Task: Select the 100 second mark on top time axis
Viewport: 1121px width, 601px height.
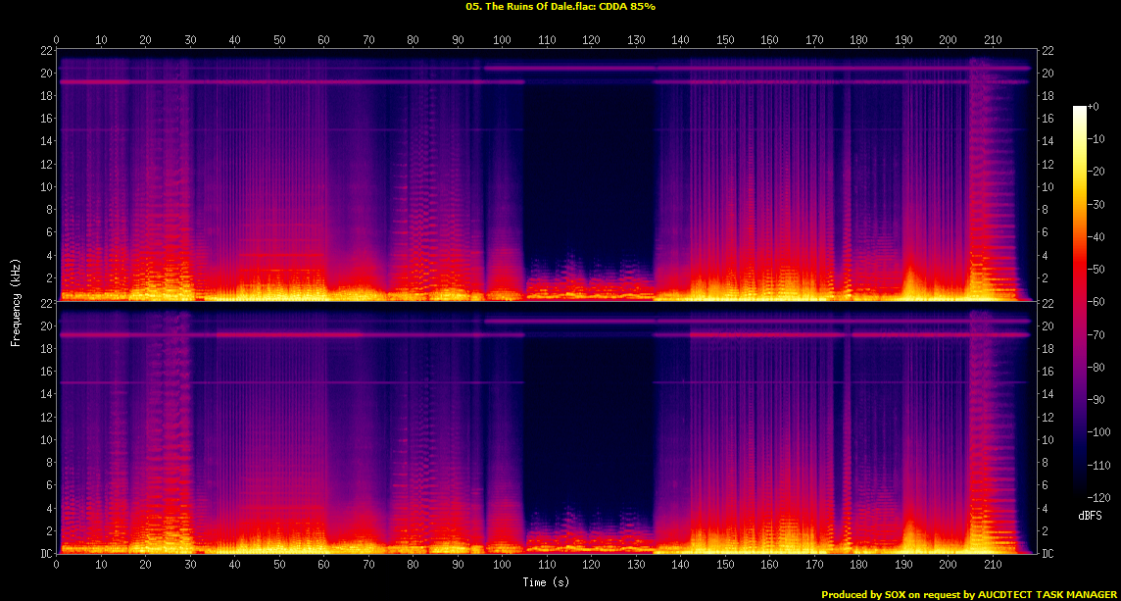Action: click(502, 40)
